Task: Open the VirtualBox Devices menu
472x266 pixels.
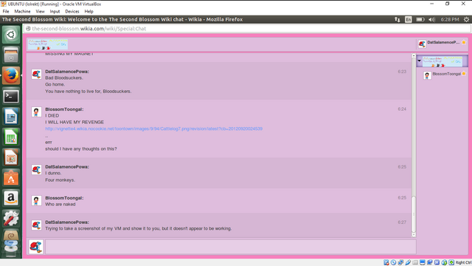Action: pos(72,12)
